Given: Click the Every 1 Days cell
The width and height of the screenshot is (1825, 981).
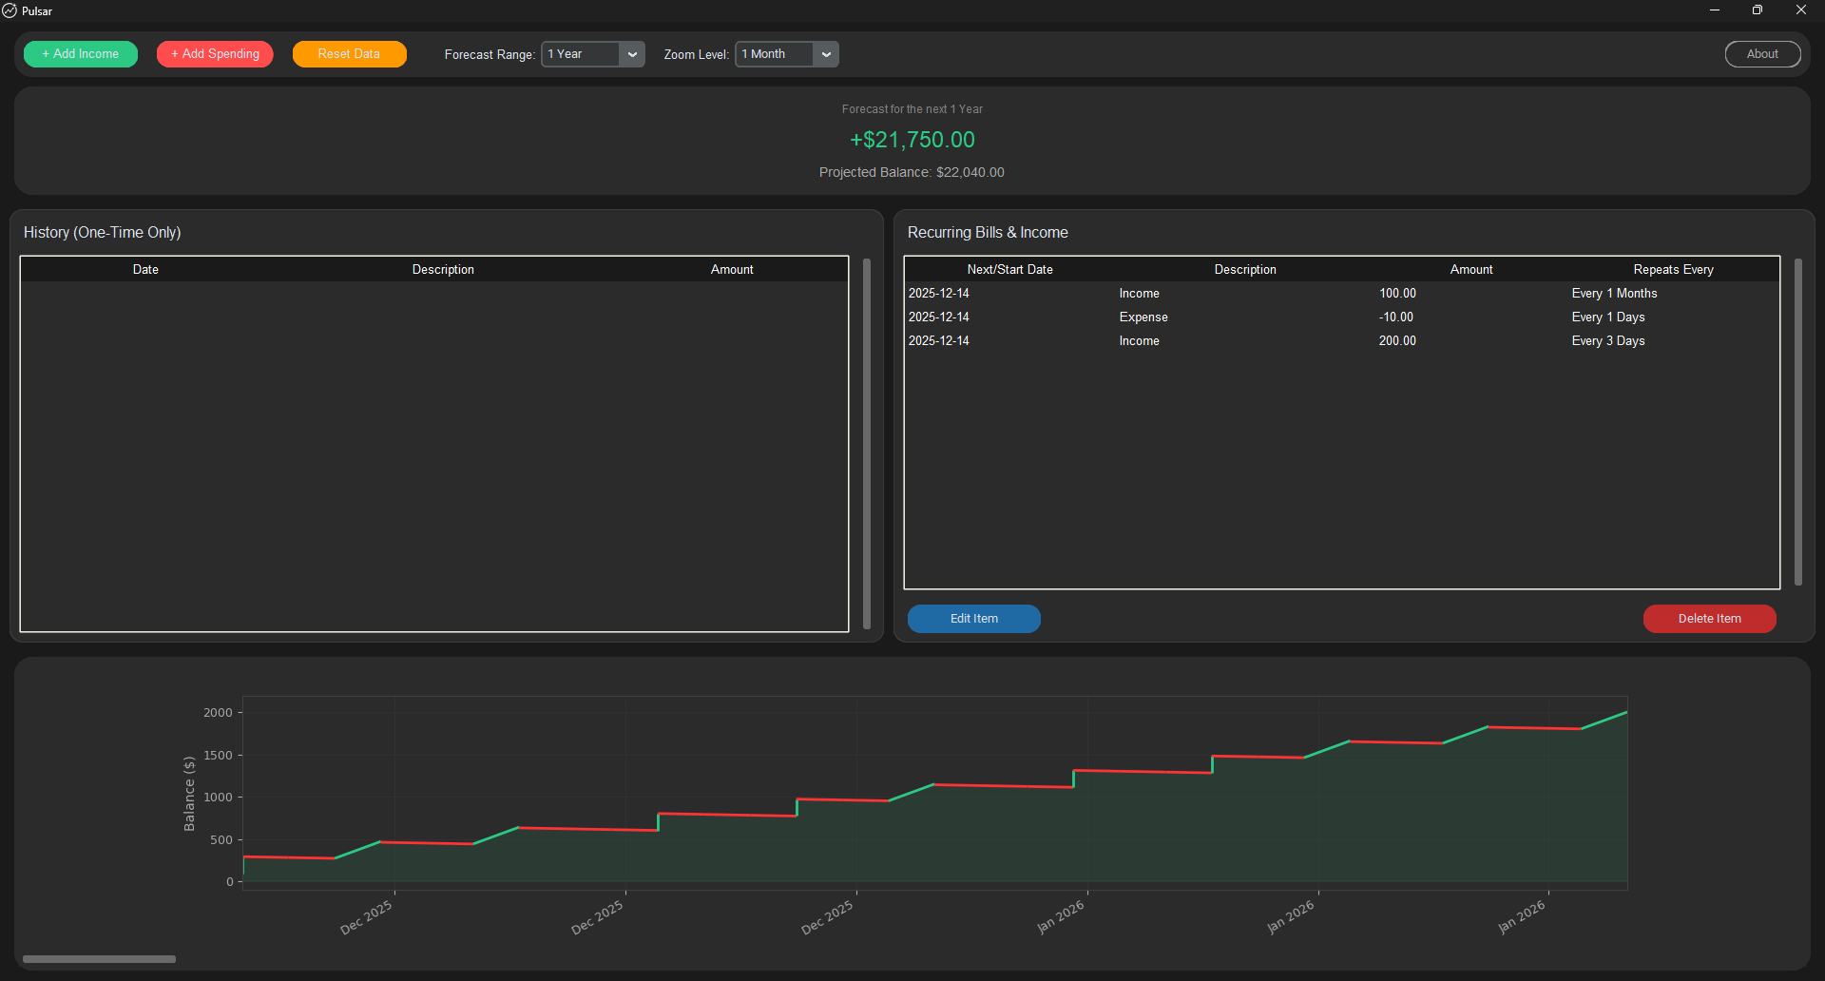Looking at the screenshot, I should click(x=1608, y=317).
